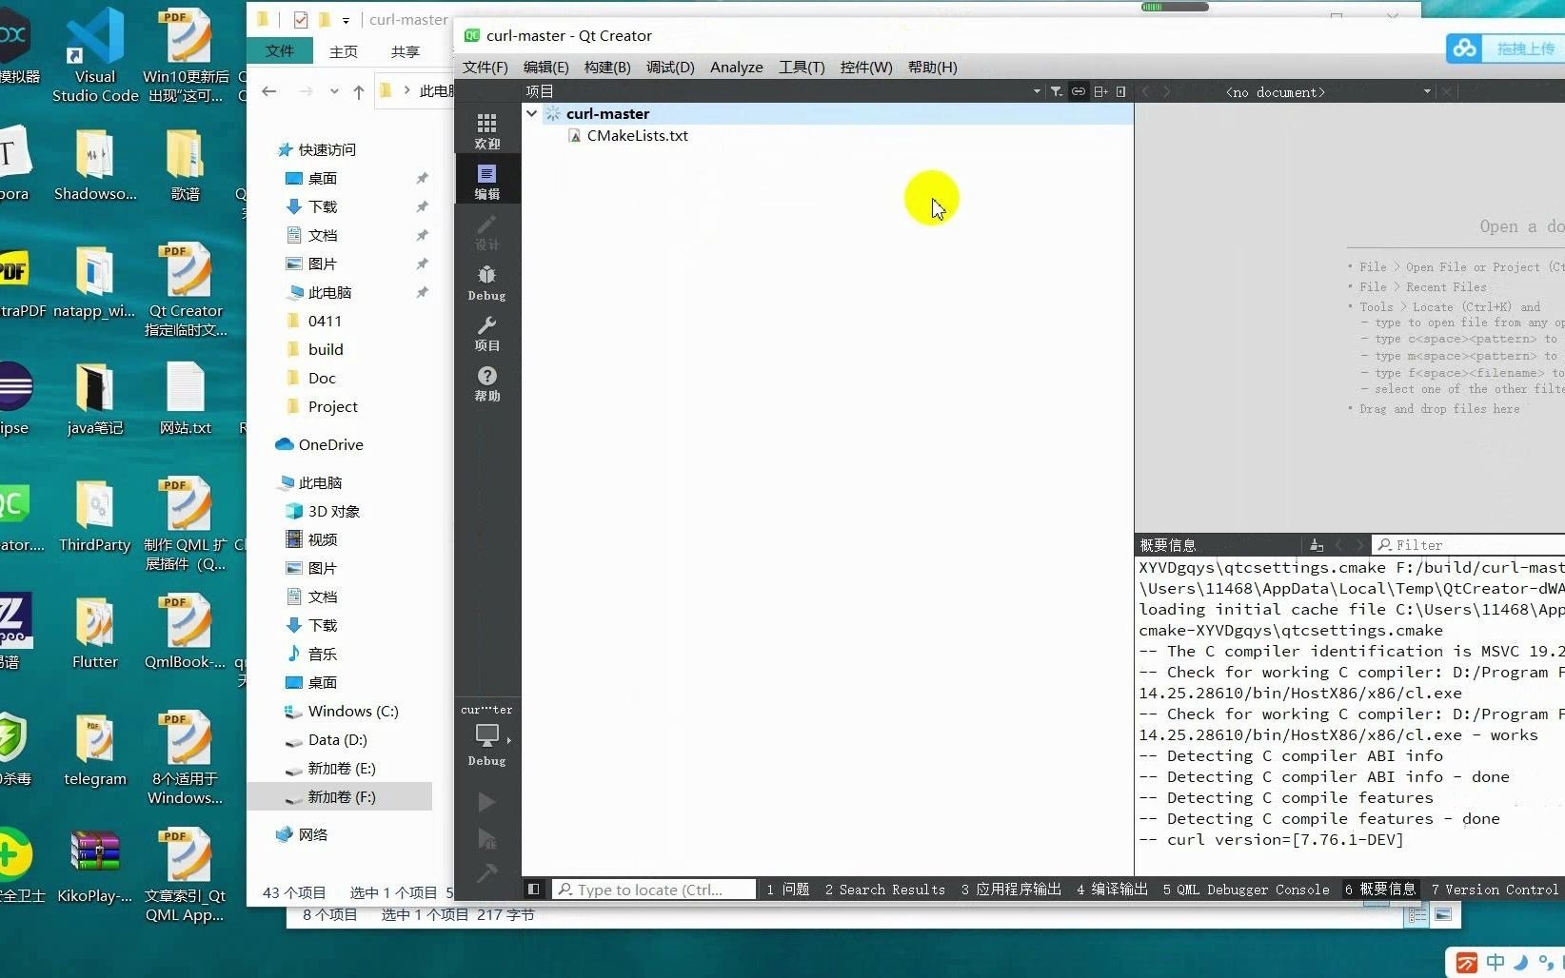Click the green Run button
The height and width of the screenshot is (978, 1565).
click(486, 801)
